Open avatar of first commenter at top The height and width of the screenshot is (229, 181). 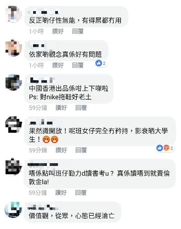(14, 14)
